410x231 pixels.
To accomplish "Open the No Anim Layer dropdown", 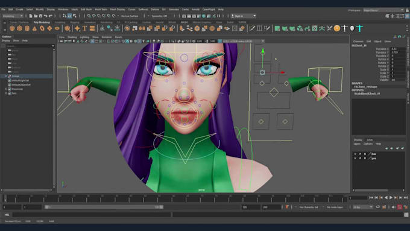I will click(335, 207).
